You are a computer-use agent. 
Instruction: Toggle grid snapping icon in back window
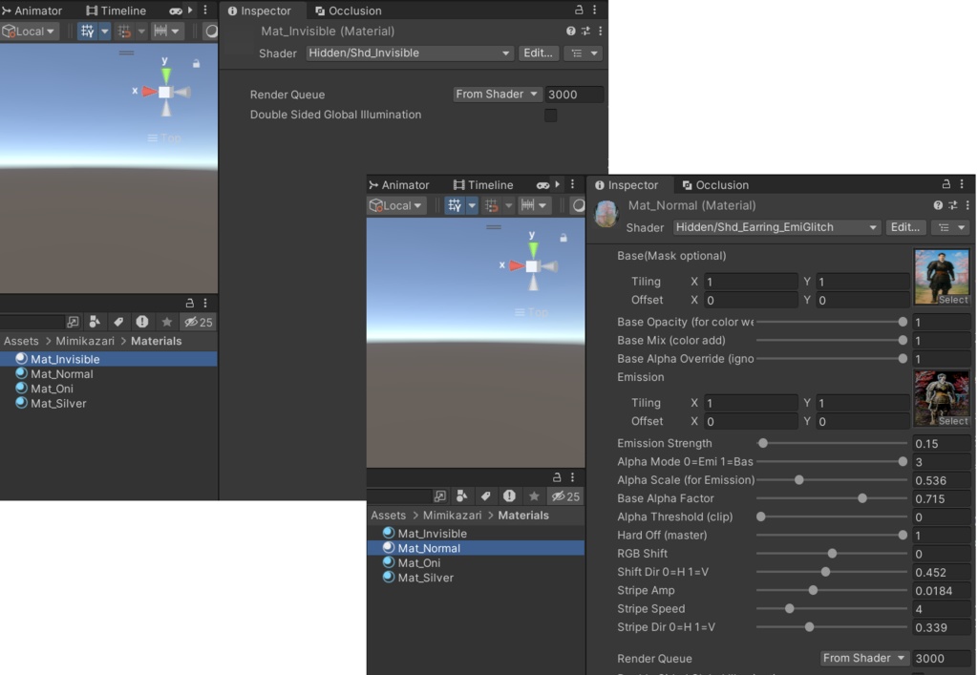(125, 32)
